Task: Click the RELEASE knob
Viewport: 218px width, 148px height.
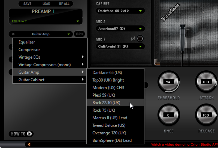Action: [206, 115]
